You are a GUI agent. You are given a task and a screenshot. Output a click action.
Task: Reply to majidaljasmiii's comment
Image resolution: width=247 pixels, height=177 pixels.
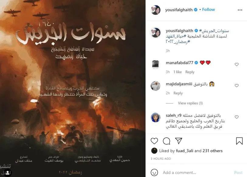point(178,93)
